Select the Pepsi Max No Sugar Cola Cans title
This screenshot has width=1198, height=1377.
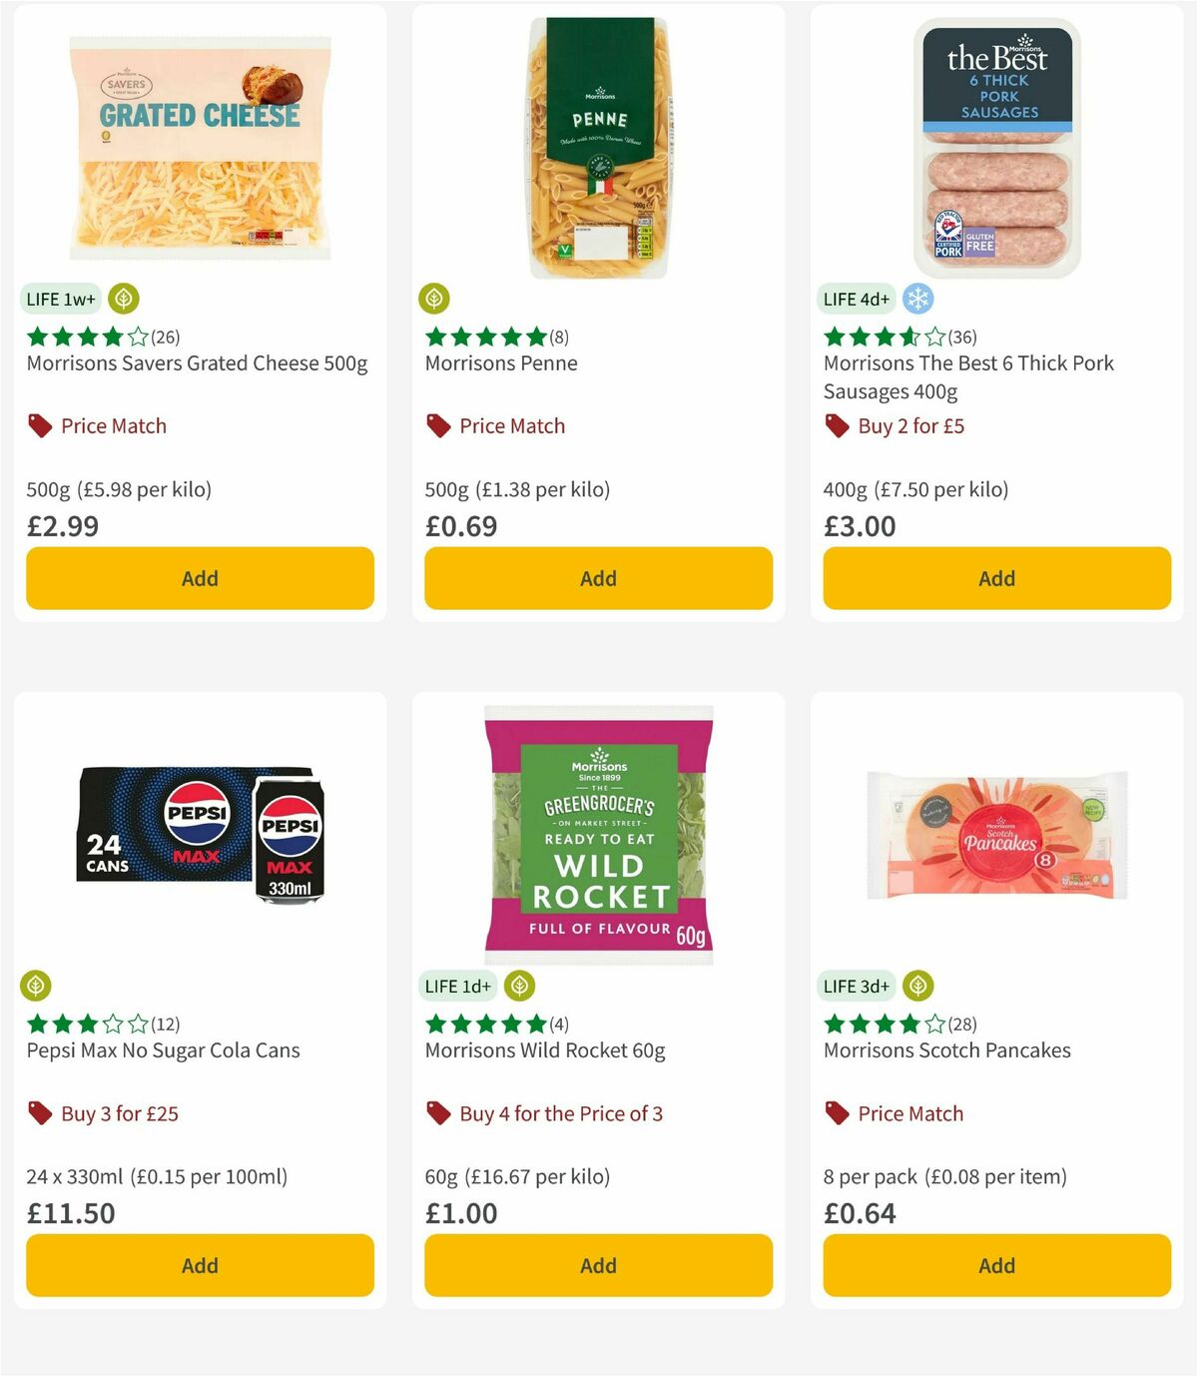pos(163,1049)
